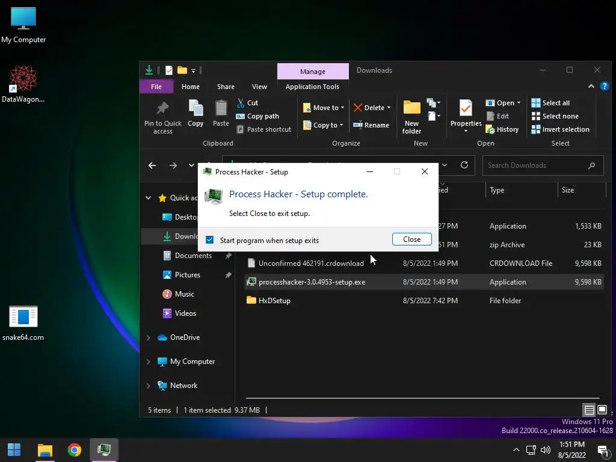
Task: Open the Application Tools tab
Action: [x=312, y=87]
